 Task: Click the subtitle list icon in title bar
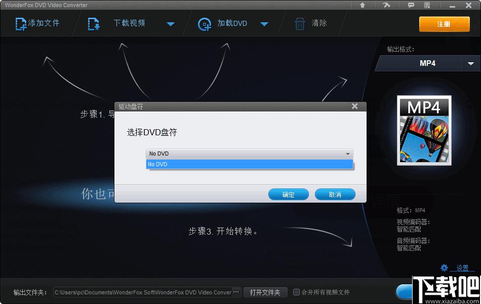tap(427, 5)
